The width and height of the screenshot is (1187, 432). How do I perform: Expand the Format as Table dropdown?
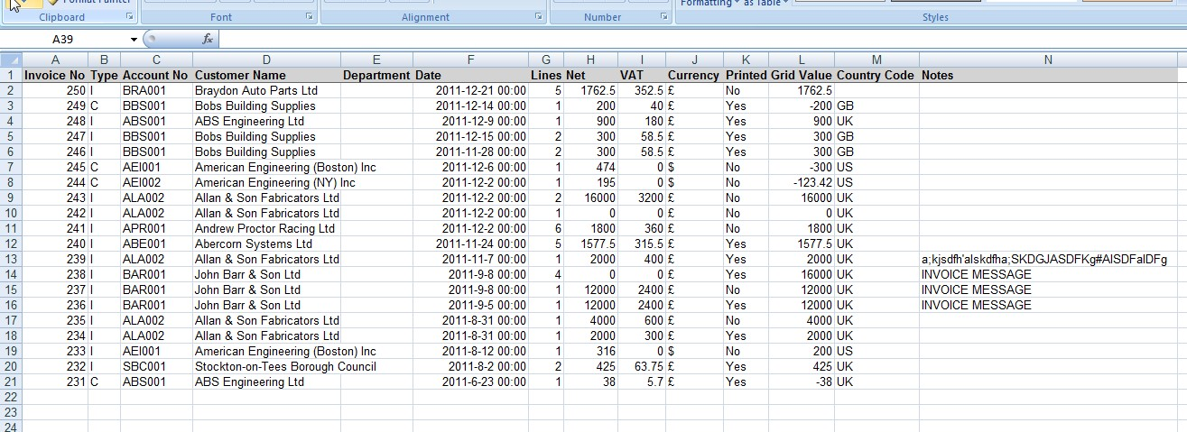coord(785,3)
